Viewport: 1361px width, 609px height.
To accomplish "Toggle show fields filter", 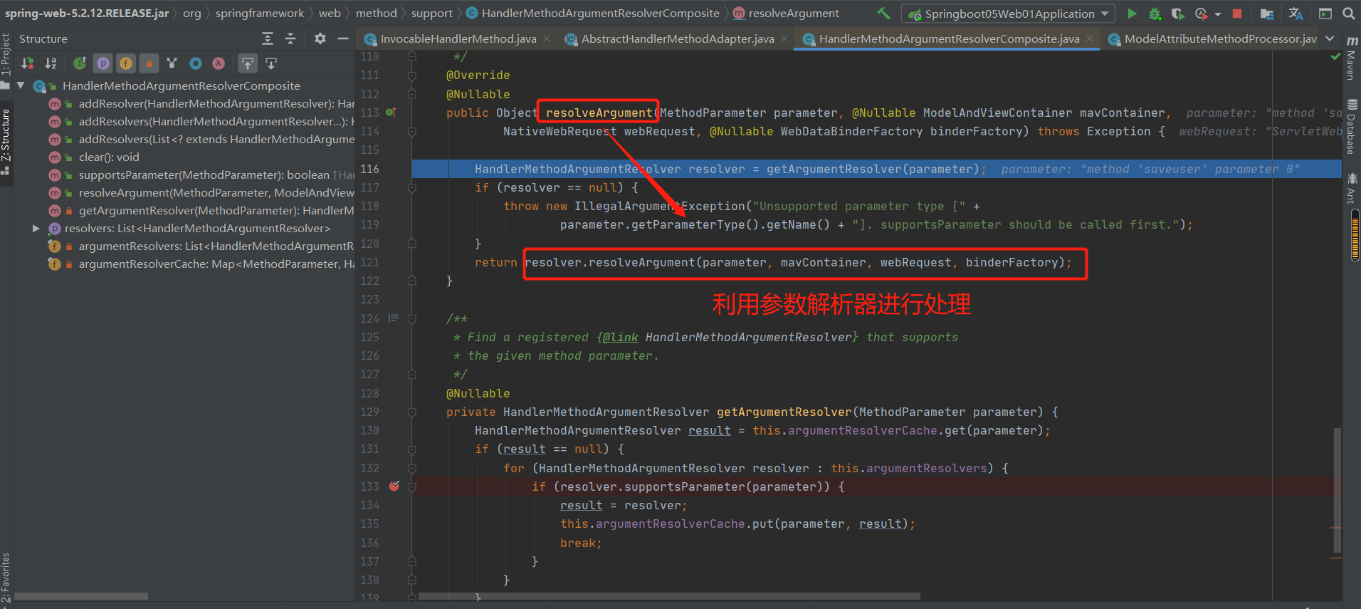I will 126,63.
